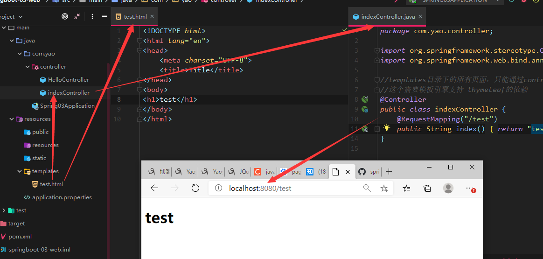Close the indexController.java editor tab
Viewport: 543px width, 259px height.
pyautogui.click(x=420, y=16)
